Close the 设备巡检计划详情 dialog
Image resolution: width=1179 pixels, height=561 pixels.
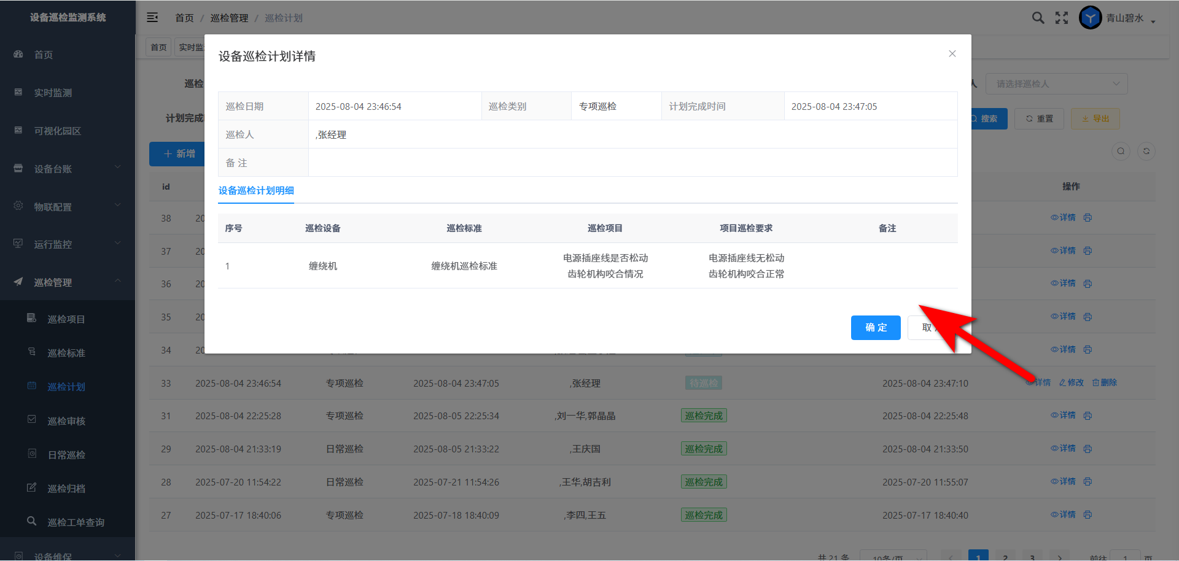click(952, 54)
